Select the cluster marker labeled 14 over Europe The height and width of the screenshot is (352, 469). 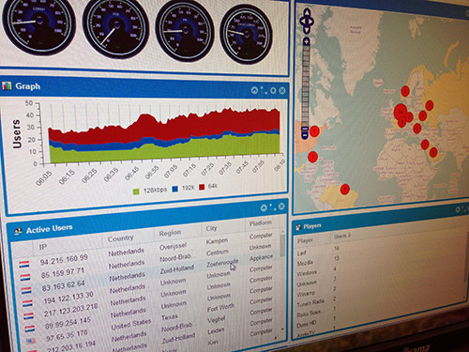tap(400, 112)
